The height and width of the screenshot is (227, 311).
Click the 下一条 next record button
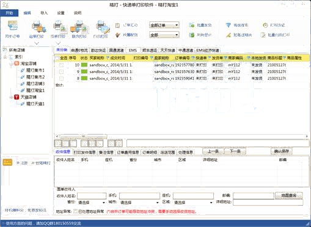235,151
